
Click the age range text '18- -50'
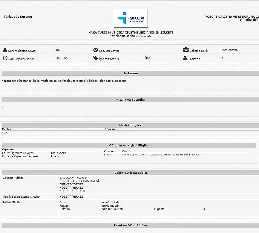coord(127,155)
